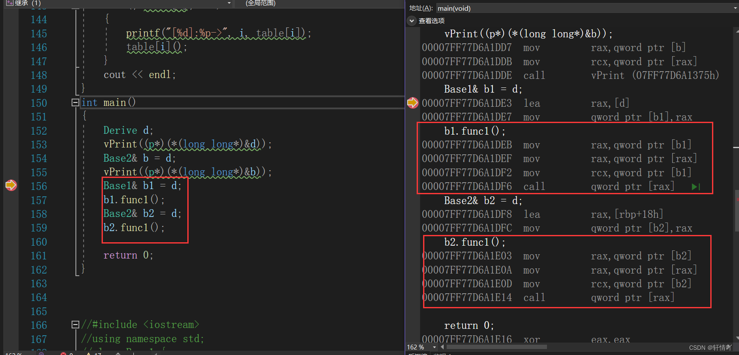Open the 继承 (1) project dropdown arrow
The width and height of the screenshot is (739, 355).
(x=229, y=3)
